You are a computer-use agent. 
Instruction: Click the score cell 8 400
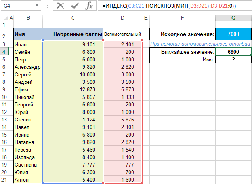73,157
